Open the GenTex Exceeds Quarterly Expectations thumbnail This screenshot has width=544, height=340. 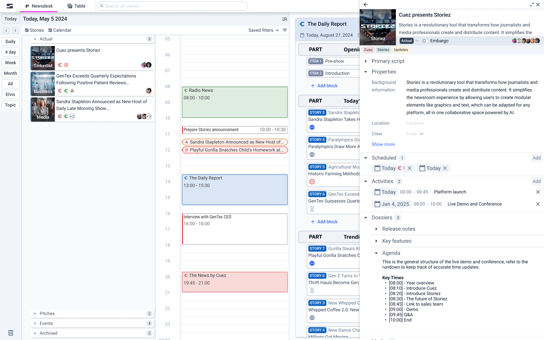(x=43, y=84)
